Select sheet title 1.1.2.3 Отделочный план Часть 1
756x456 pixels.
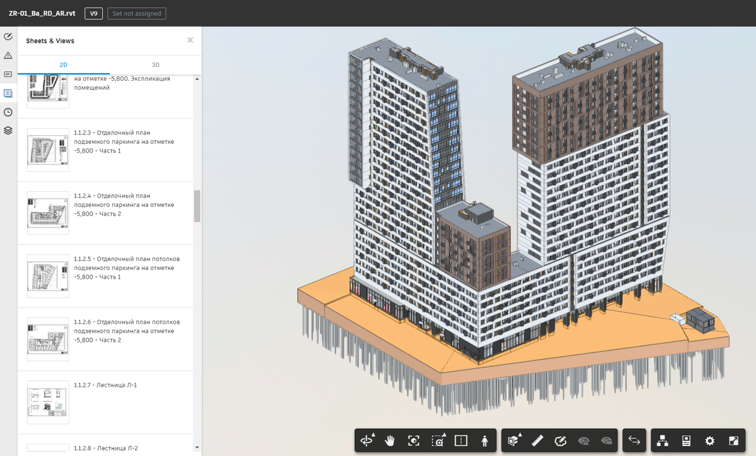click(x=124, y=142)
